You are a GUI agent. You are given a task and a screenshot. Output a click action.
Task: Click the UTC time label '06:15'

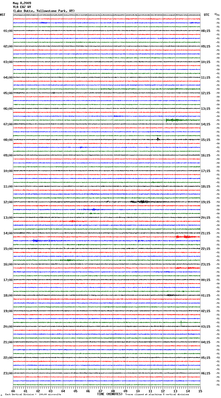click(x=206, y=373)
